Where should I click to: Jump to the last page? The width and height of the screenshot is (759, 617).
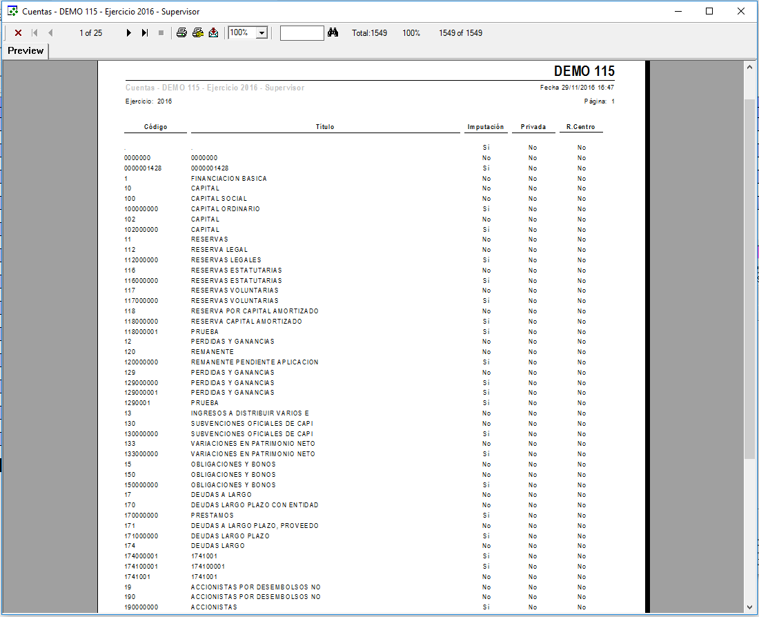coord(145,33)
